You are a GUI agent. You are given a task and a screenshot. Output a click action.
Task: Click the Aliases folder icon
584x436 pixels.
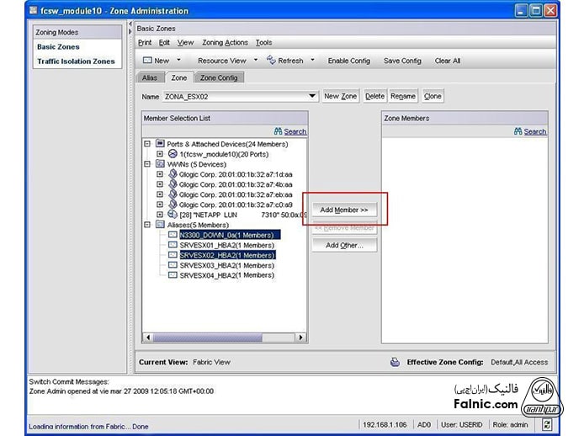coord(160,225)
